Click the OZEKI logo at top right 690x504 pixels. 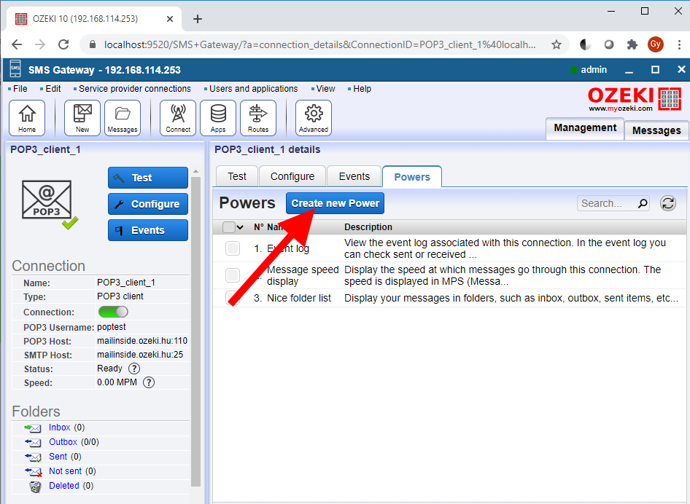[635, 99]
